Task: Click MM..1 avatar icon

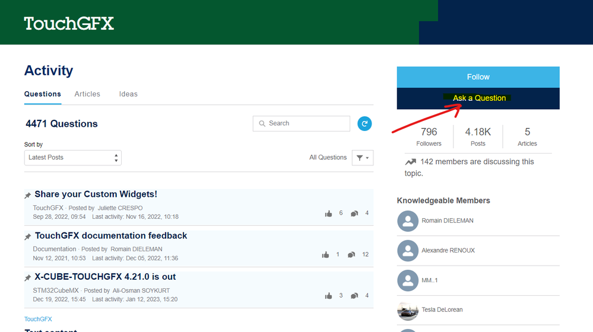Action: 408,280
